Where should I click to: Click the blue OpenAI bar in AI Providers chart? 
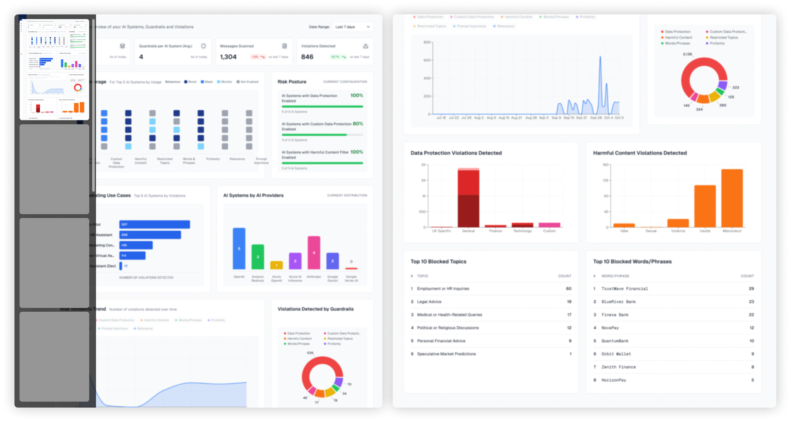click(239, 249)
